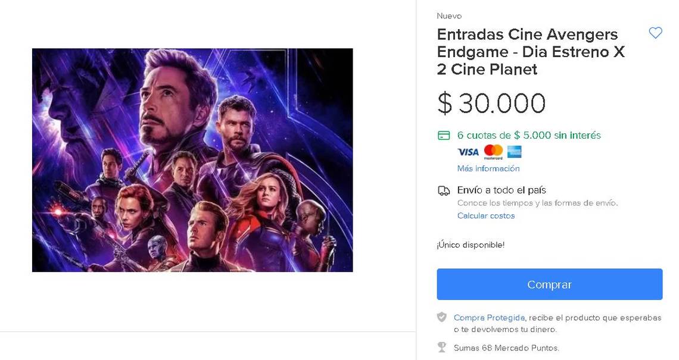679x360 pixels.
Task: Click the Sumas 68 Mercado Puntos text
Action: 506,348
